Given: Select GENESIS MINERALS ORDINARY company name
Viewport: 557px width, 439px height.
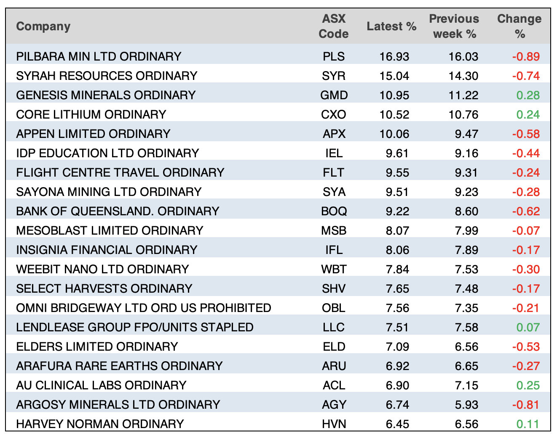Looking at the screenshot, I should click(106, 95).
